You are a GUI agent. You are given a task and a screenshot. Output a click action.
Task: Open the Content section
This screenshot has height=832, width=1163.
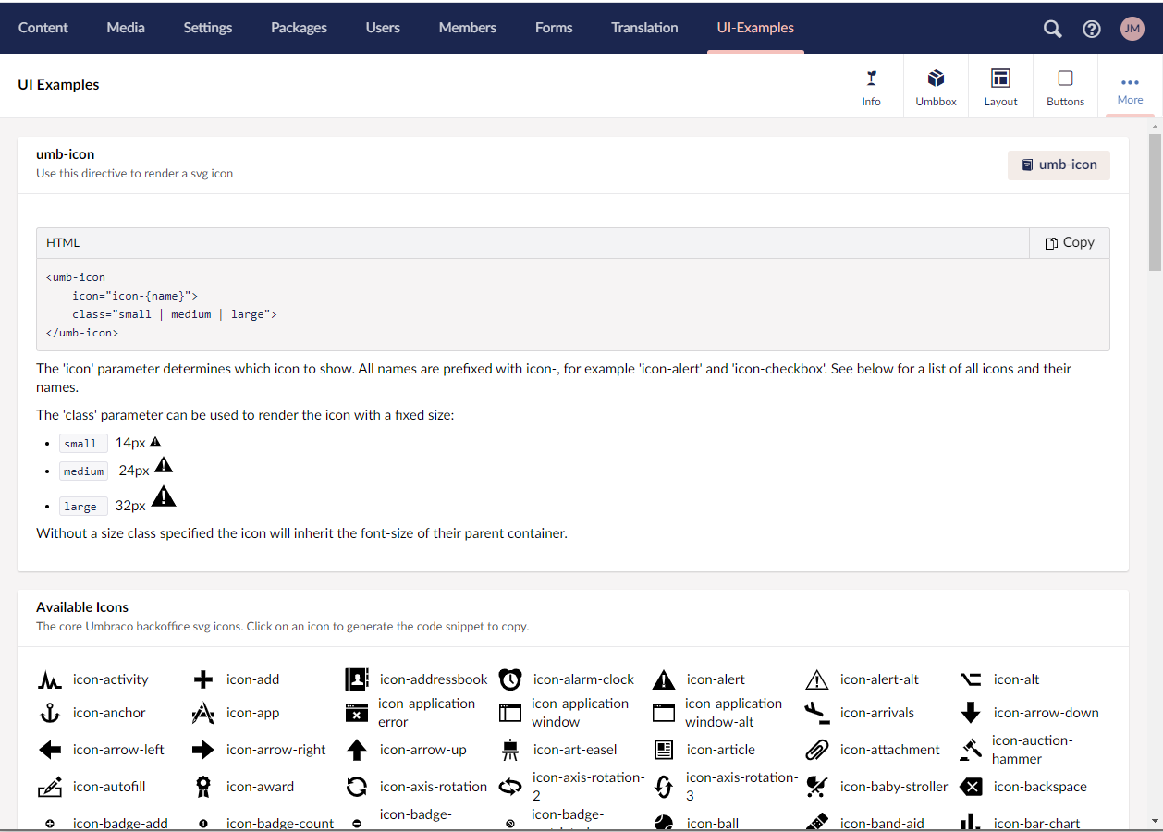[x=43, y=28]
